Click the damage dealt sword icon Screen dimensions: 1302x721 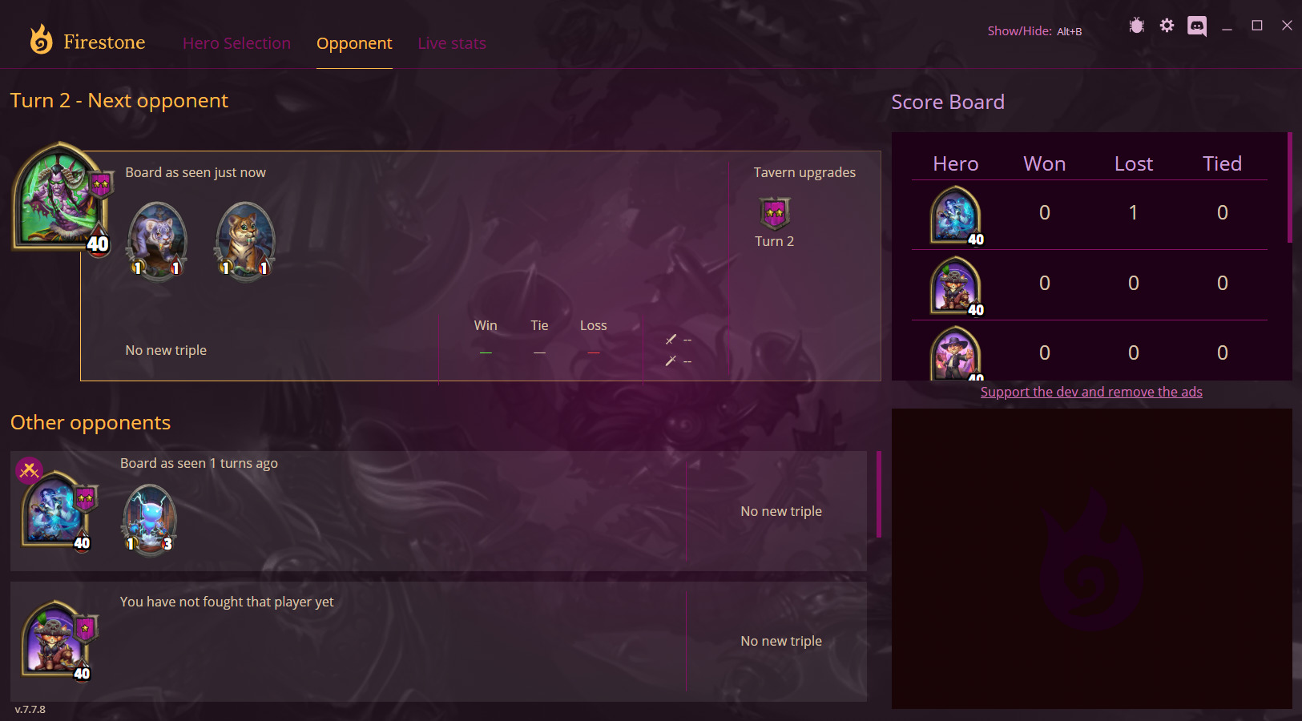(671, 340)
